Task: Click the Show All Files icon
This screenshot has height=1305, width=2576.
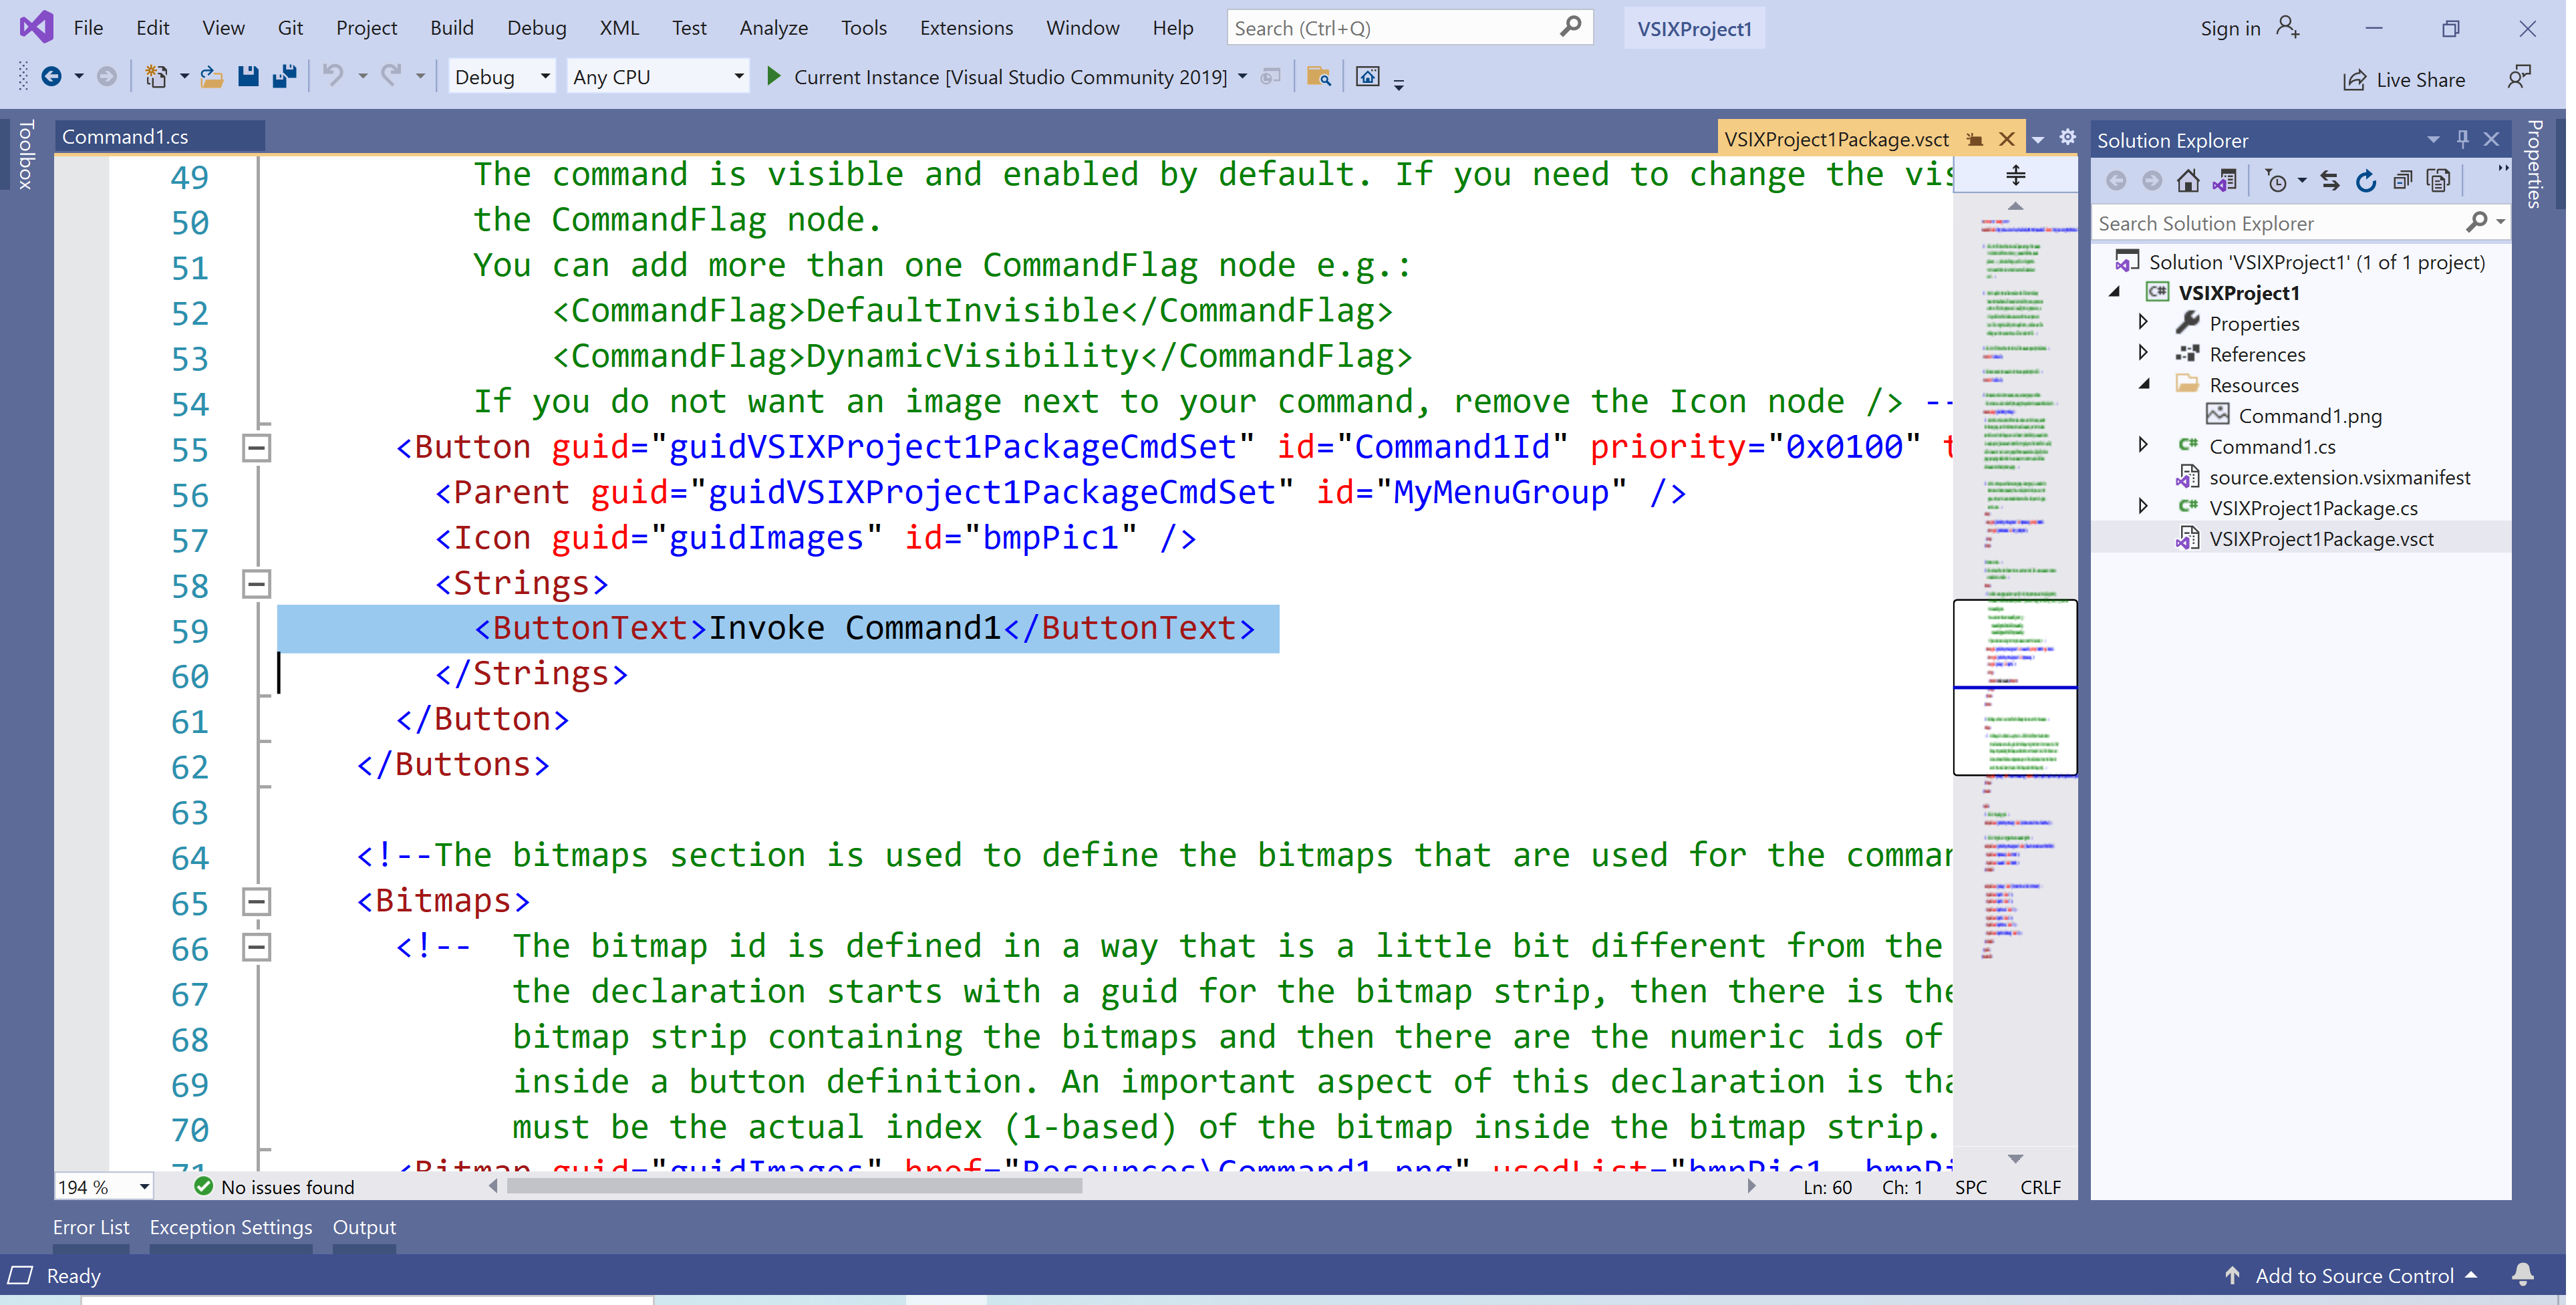Action: tap(2439, 181)
